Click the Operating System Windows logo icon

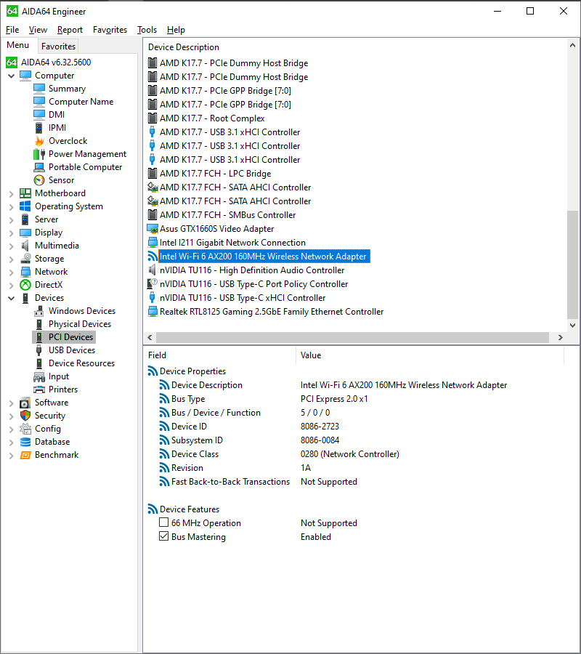25,206
